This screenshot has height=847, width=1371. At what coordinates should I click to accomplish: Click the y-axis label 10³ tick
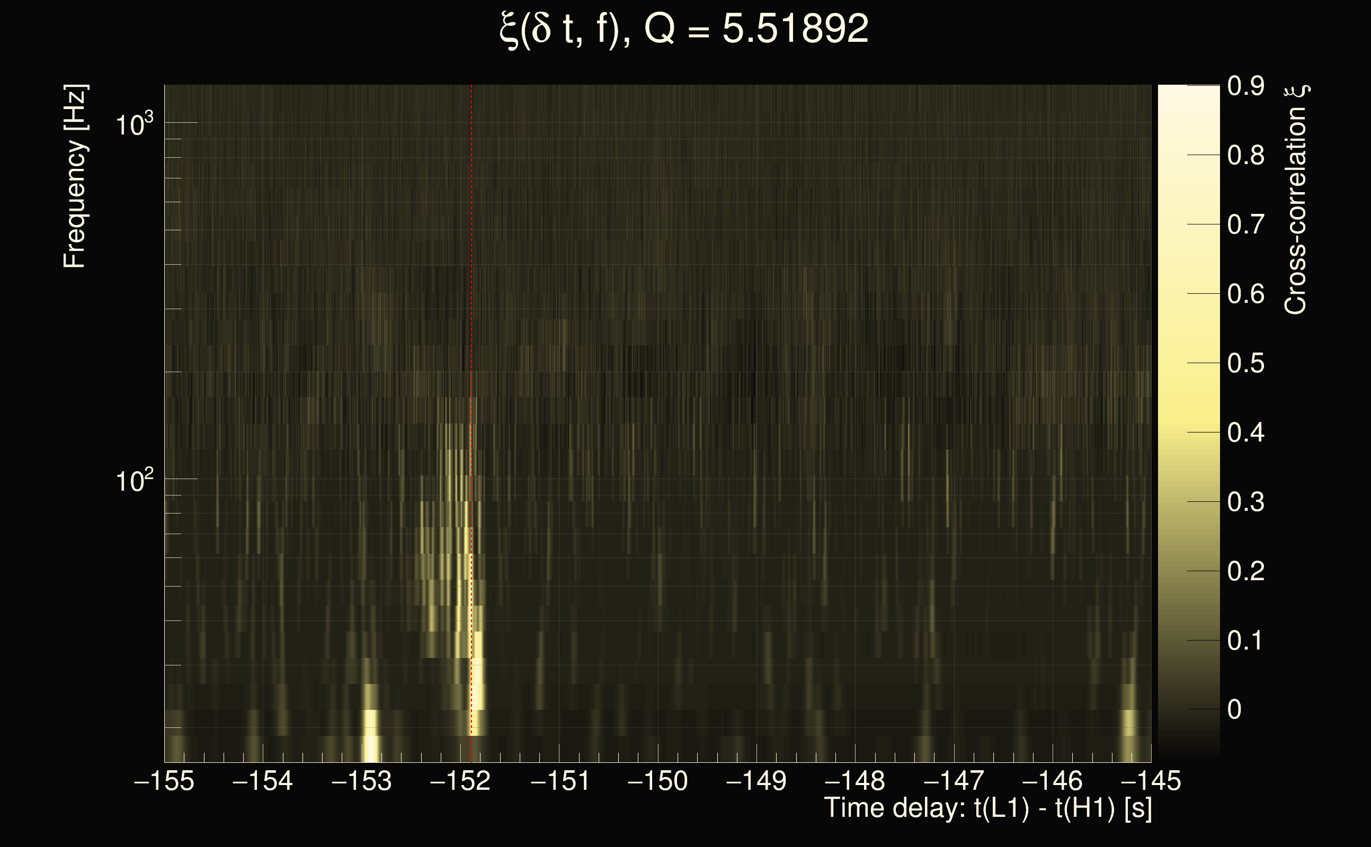[x=135, y=124]
